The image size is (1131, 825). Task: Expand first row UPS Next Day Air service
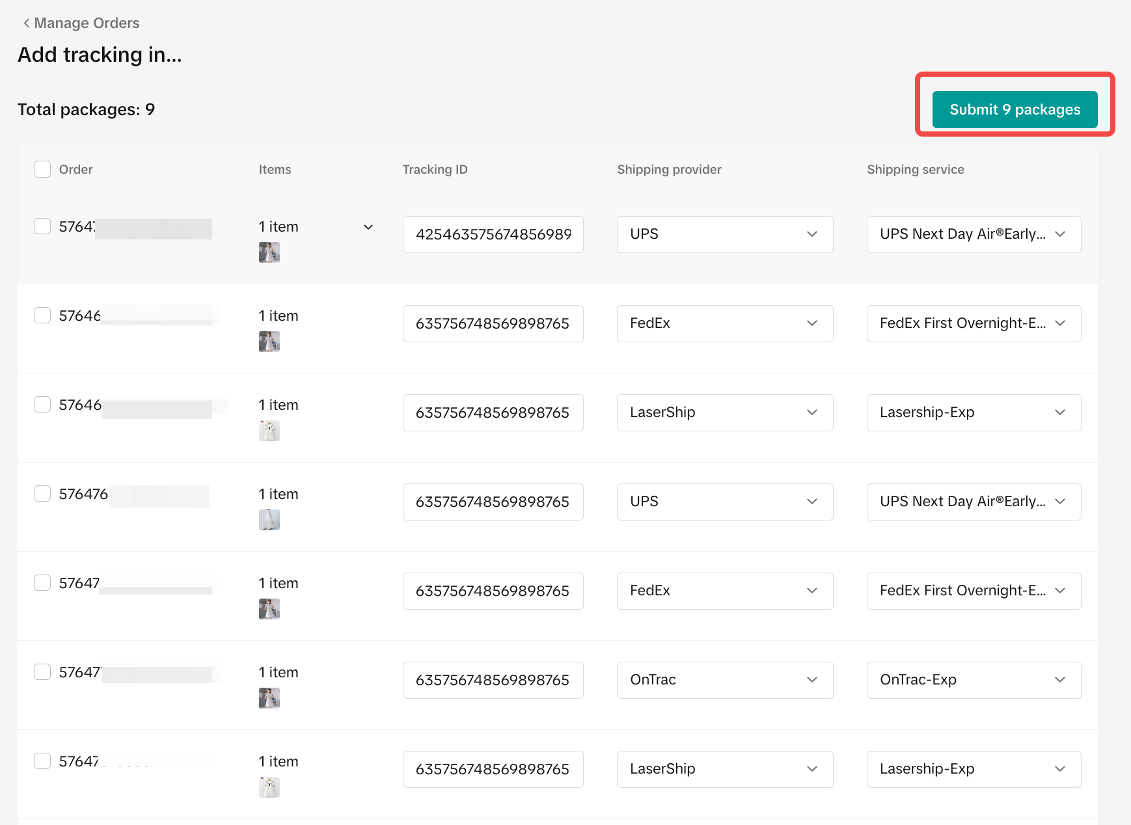pyautogui.click(x=973, y=234)
